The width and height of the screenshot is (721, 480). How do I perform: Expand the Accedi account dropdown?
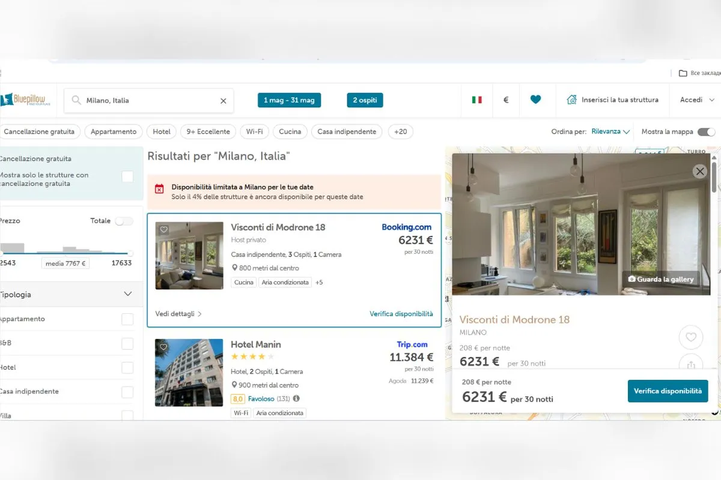tap(697, 100)
